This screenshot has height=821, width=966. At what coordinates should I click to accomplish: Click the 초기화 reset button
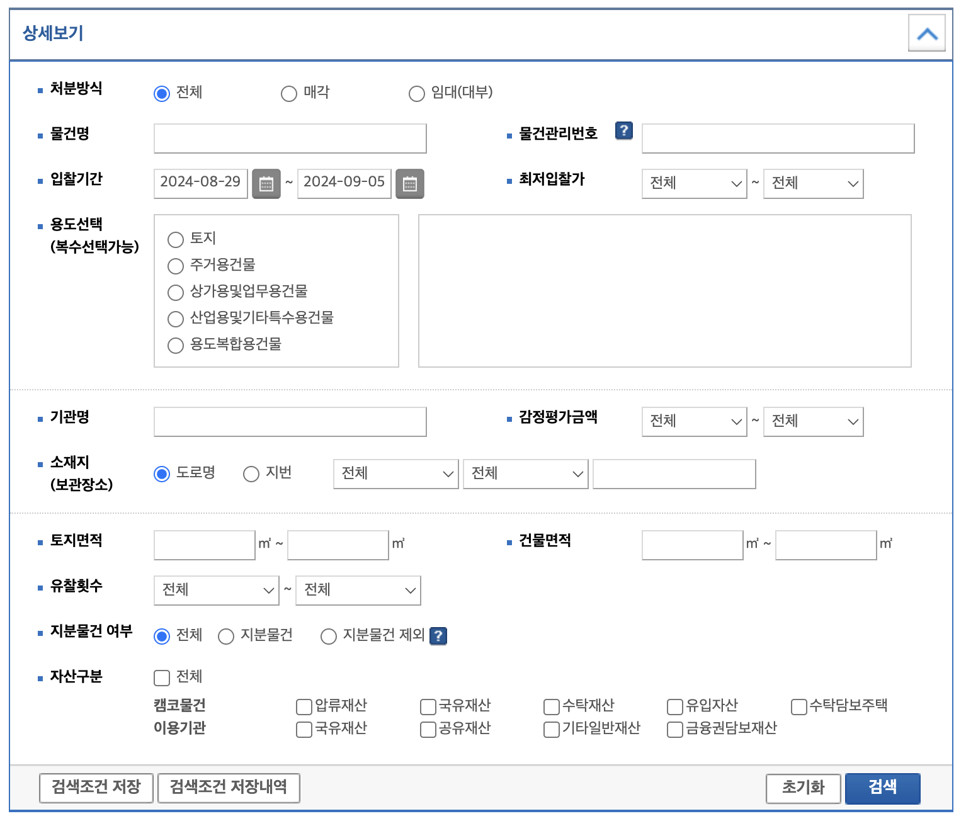(x=803, y=788)
